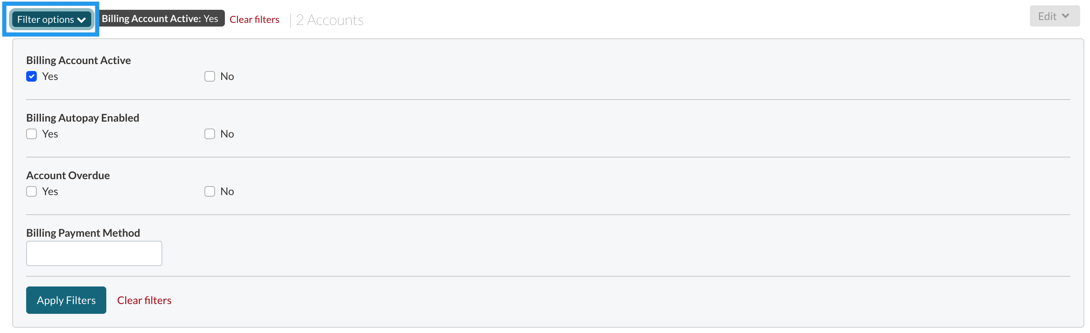Click the Apply Filters button
Screen dimensions: 1090x333
65,300
